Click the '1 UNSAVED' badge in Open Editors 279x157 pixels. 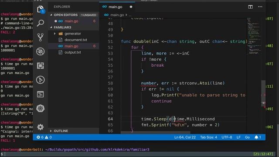[x=88, y=15]
